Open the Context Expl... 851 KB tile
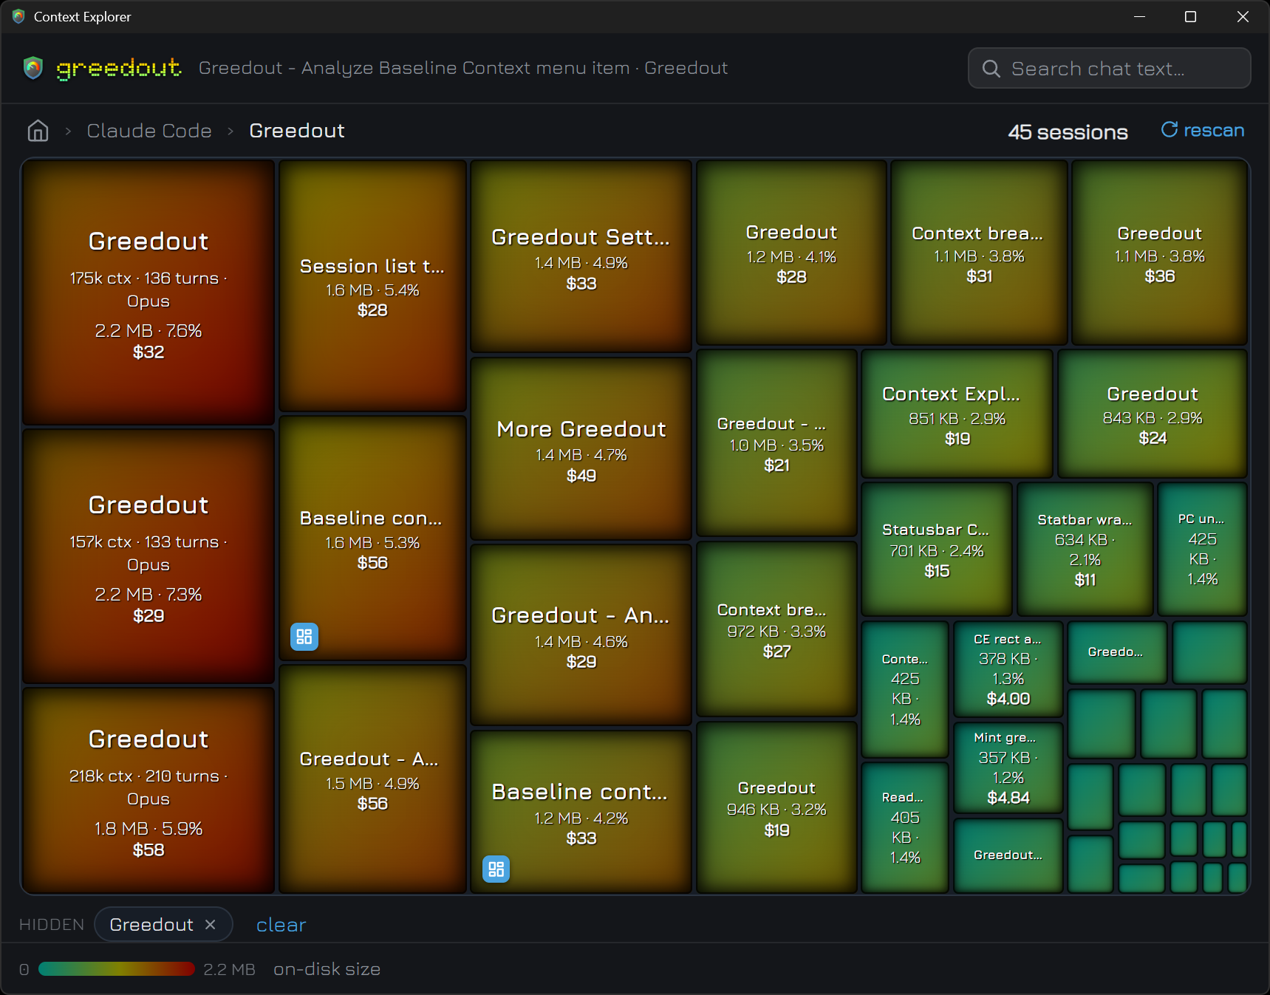Image resolution: width=1270 pixels, height=995 pixels. (x=957, y=414)
